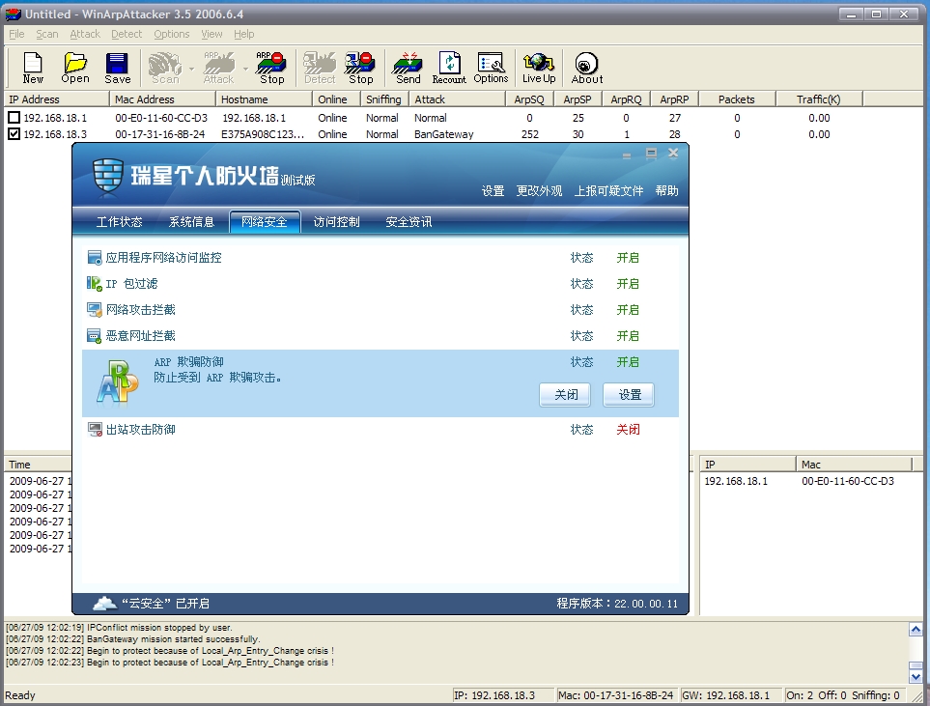Click the 00-E0-11-60-CC-D3 cell in the top host list
The image size is (930, 706).
click(161, 118)
